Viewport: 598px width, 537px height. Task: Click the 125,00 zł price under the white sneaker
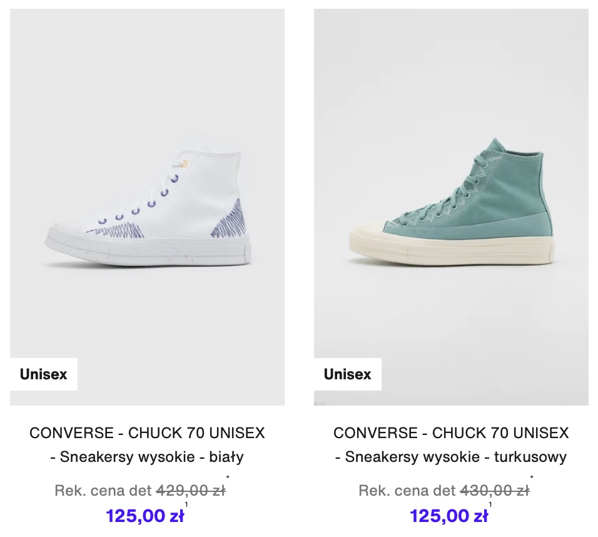tap(145, 516)
